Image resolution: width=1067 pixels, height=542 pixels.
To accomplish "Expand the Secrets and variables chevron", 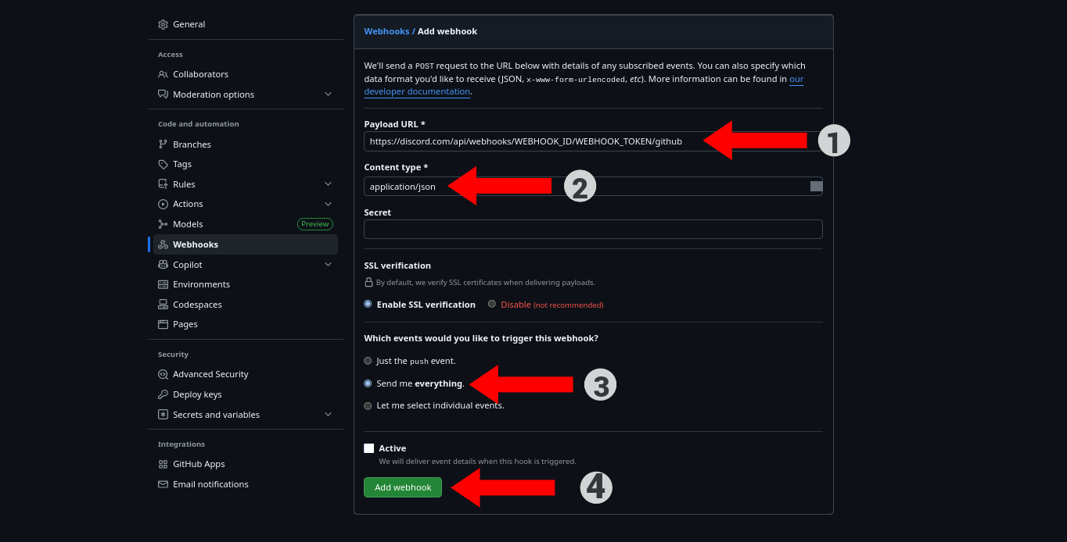I will [328, 415].
